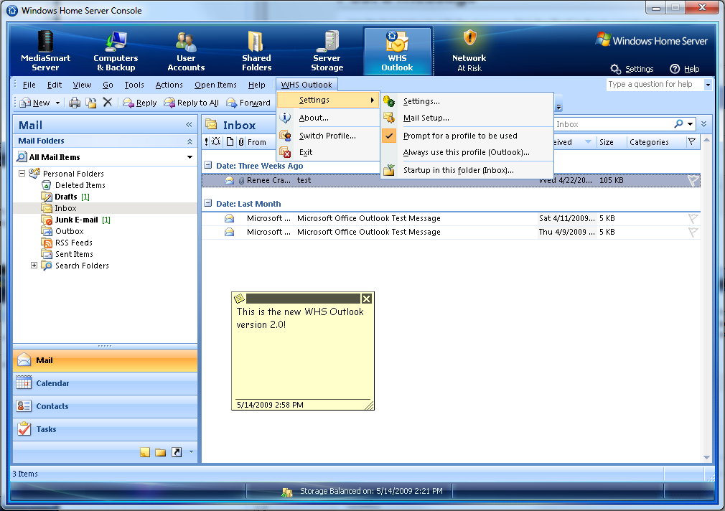This screenshot has width=725, height=511.
Task: Flag the Thu 4/9/2009 message
Action: tap(693, 232)
